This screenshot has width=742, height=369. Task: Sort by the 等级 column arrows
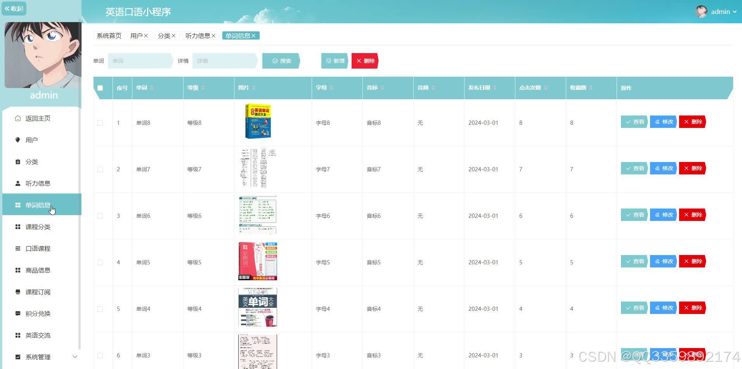pyautogui.click(x=203, y=88)
